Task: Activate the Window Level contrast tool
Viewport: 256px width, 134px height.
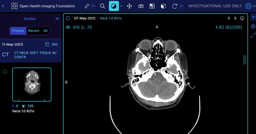Action: (114, 6)
